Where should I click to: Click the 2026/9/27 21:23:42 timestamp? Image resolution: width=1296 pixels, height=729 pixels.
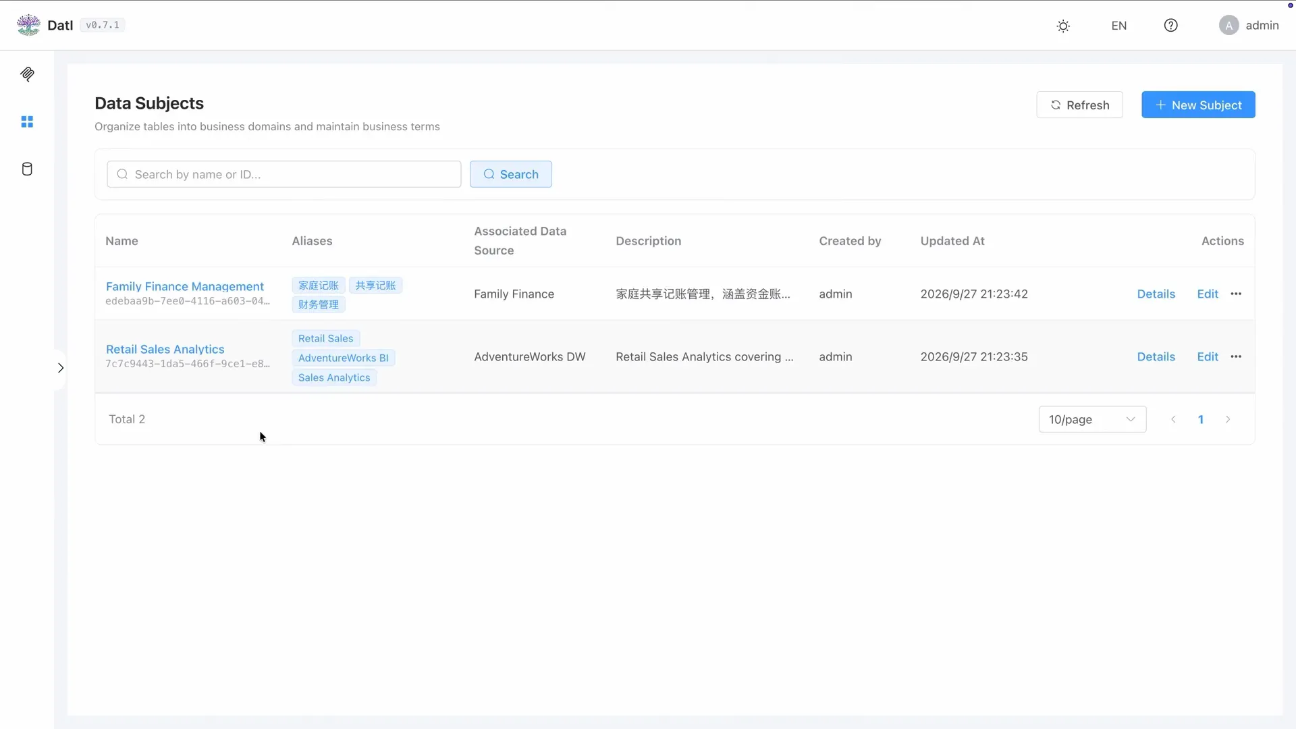(974, 294)
